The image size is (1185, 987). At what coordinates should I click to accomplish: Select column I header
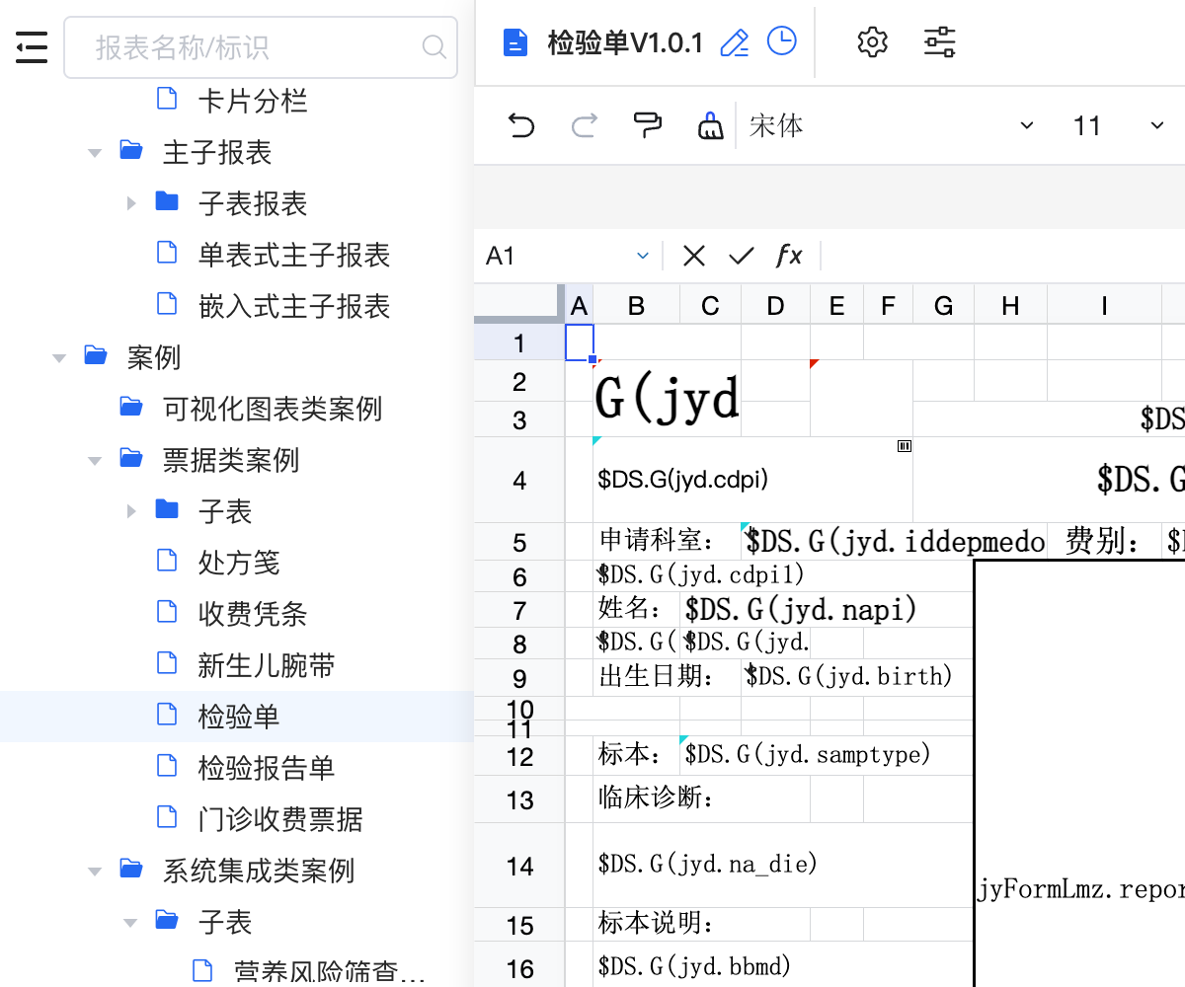[x=1104, y=306]
